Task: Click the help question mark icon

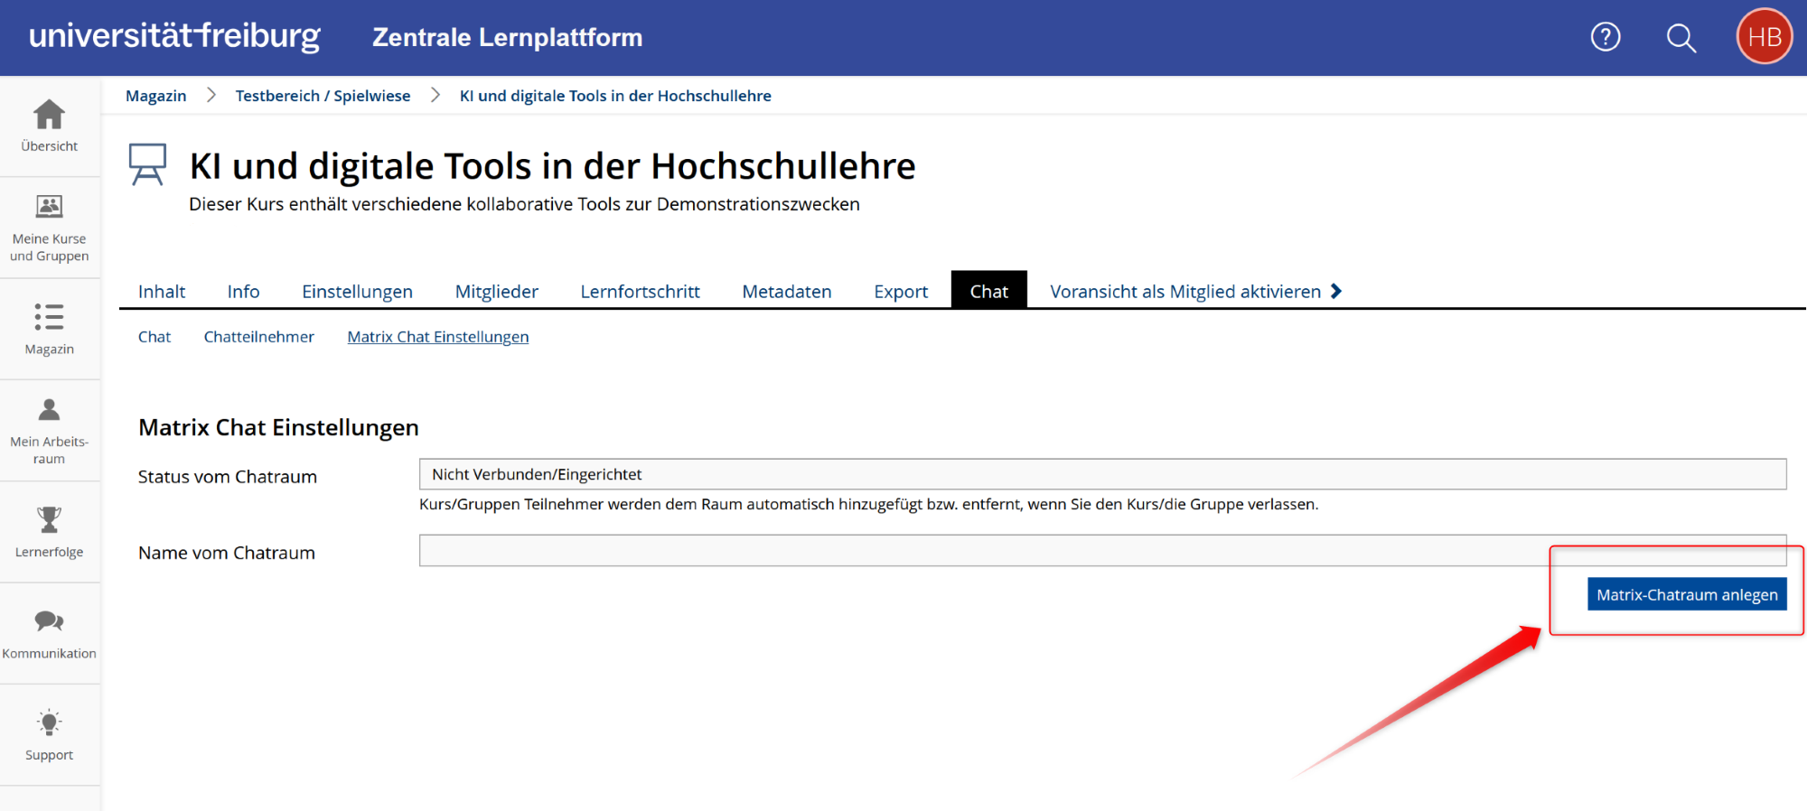Action: pyautogui.click(x=1605, y=37)
